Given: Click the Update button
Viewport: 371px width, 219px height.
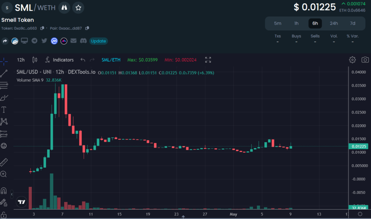Looking at the screenshot, I should 98,41.
